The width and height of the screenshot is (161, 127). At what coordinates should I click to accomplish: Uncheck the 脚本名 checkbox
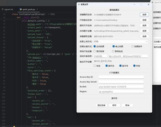tap(107, 66)
